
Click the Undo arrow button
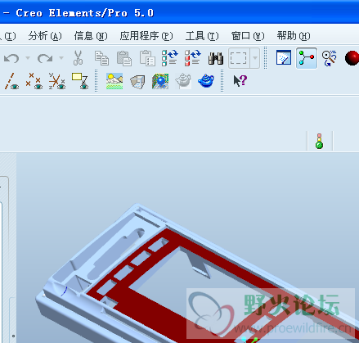point(11,58)
